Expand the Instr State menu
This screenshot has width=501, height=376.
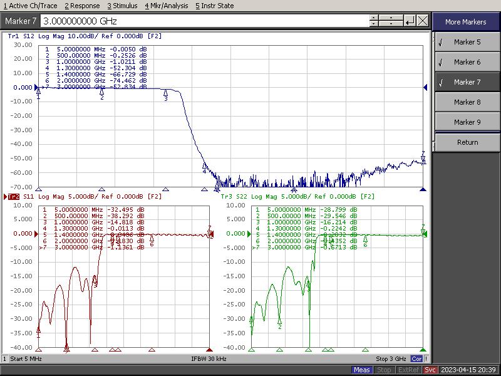coord(214,6)
